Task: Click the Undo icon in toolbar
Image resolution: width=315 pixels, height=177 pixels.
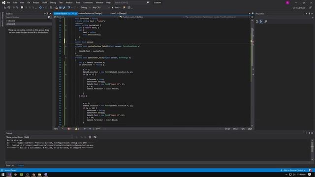Action: tap(69, 8)
